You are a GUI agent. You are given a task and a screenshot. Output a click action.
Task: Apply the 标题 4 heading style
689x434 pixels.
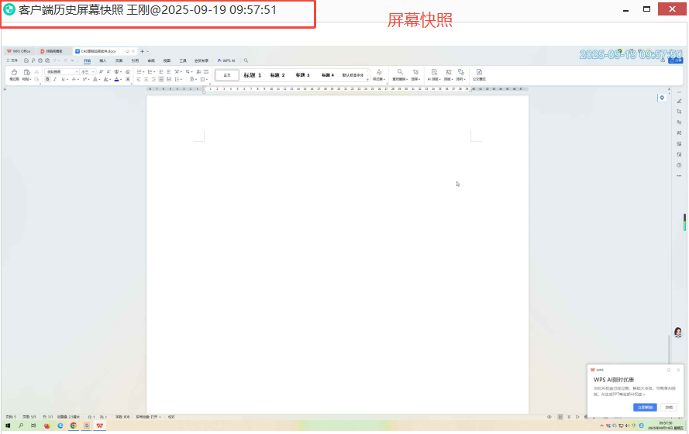coord(328,75)
